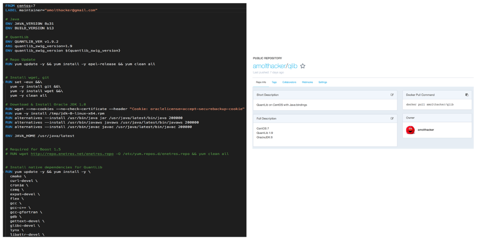Click the 'ARG quantlib_swig_version=1.9' line
Image resolution: width=478 pixels, height=241 pixels.
coord(39,46)
